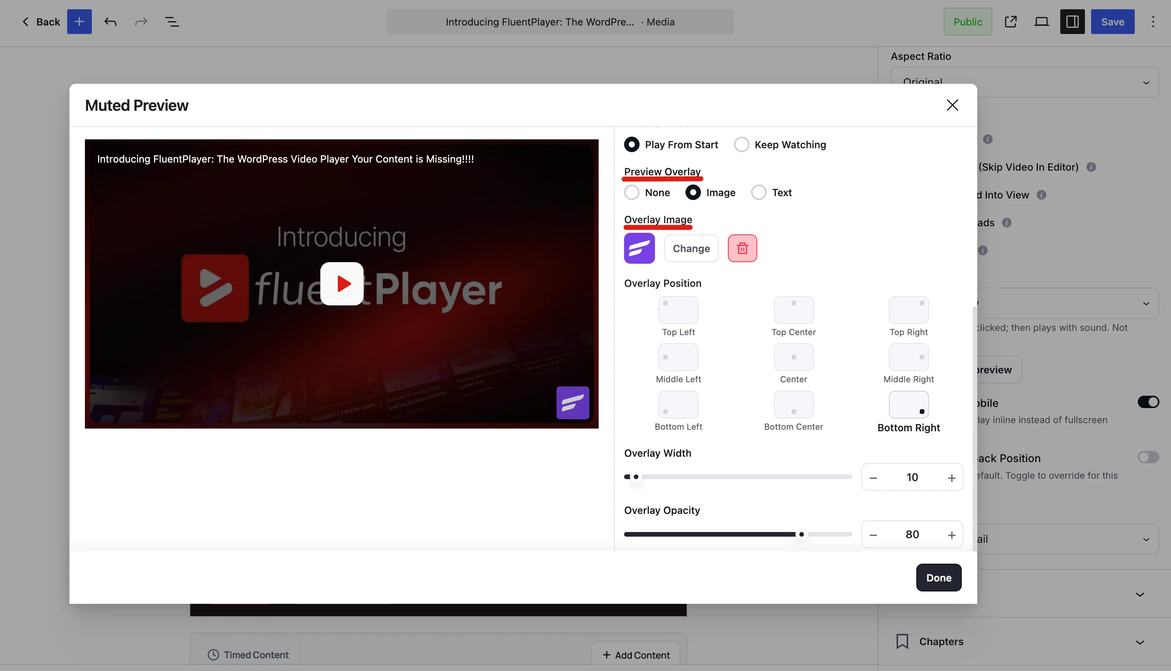
Task: Click the Chapters bookmark icon
Action: (x=902, y=642)
